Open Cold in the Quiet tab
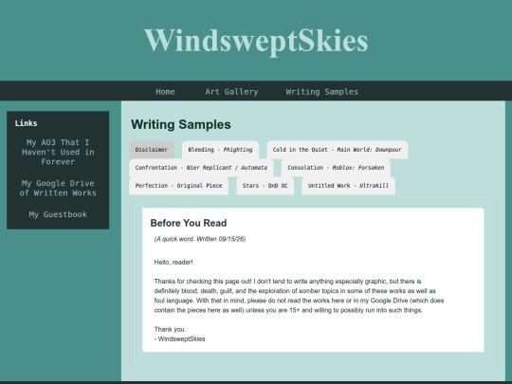512x384 pixels. click(337, 150)
